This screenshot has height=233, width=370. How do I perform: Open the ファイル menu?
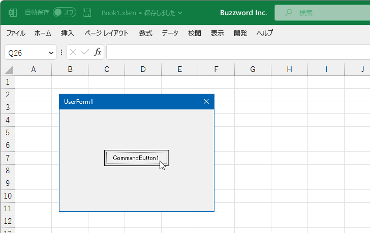click(x=16, y=33)
